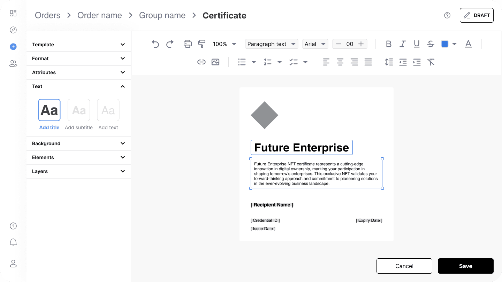Screen dimensions: 502x282
Task: Open the Print icon
Action: [188, 44]
